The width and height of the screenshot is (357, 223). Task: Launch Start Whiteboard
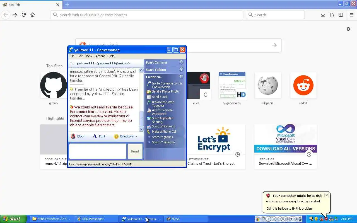pos(161,126)
